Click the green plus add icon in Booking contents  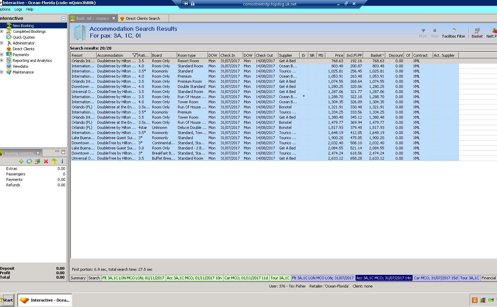pyautogui.click(x=21, y=161)
